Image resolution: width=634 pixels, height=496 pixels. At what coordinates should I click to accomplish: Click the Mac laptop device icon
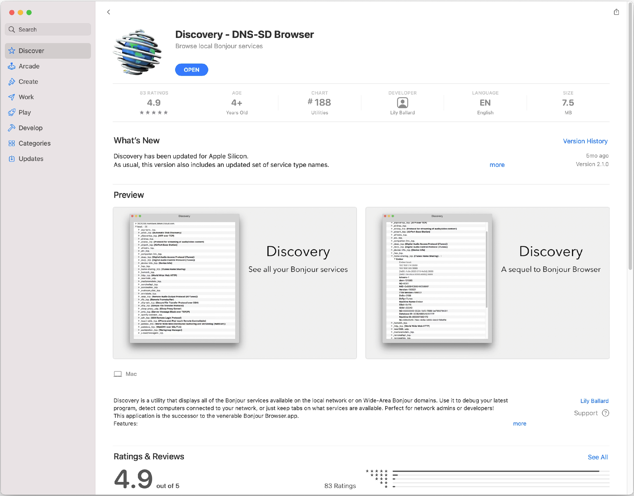[x=118, y=374]
